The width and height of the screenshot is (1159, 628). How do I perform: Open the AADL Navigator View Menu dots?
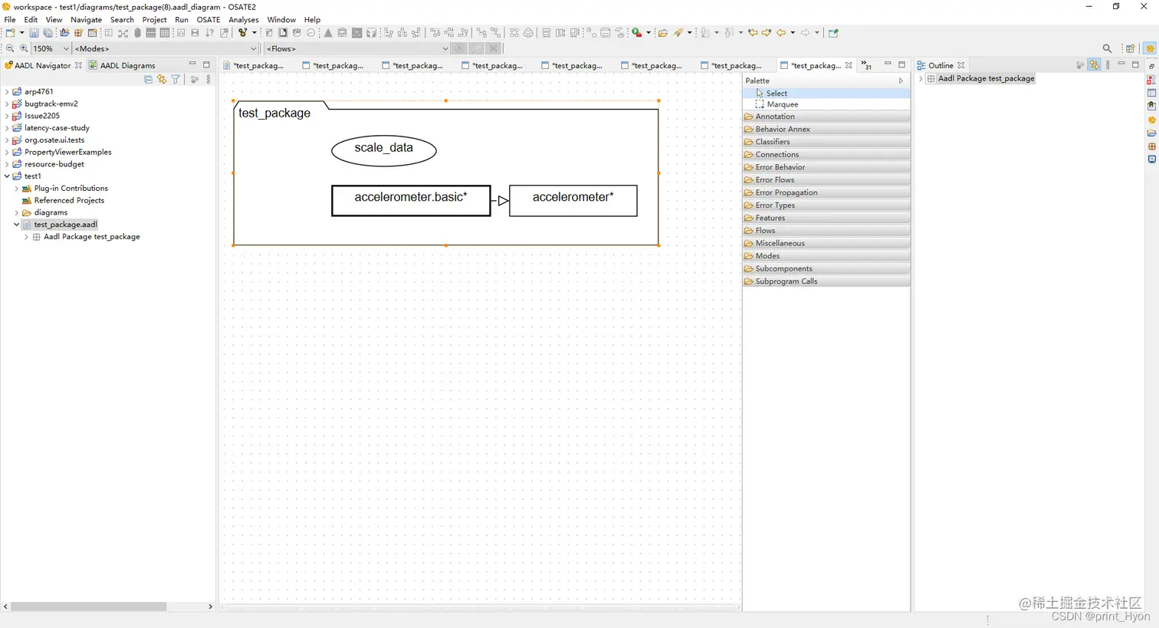click(208, 79)
